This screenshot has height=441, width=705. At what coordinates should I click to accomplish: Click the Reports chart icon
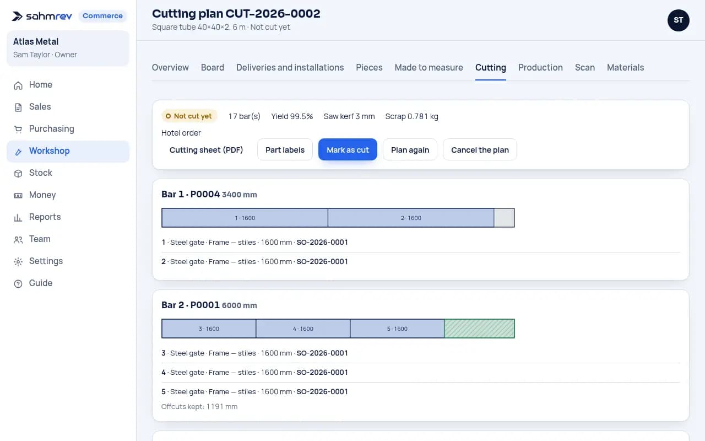[x=18, y=217]
